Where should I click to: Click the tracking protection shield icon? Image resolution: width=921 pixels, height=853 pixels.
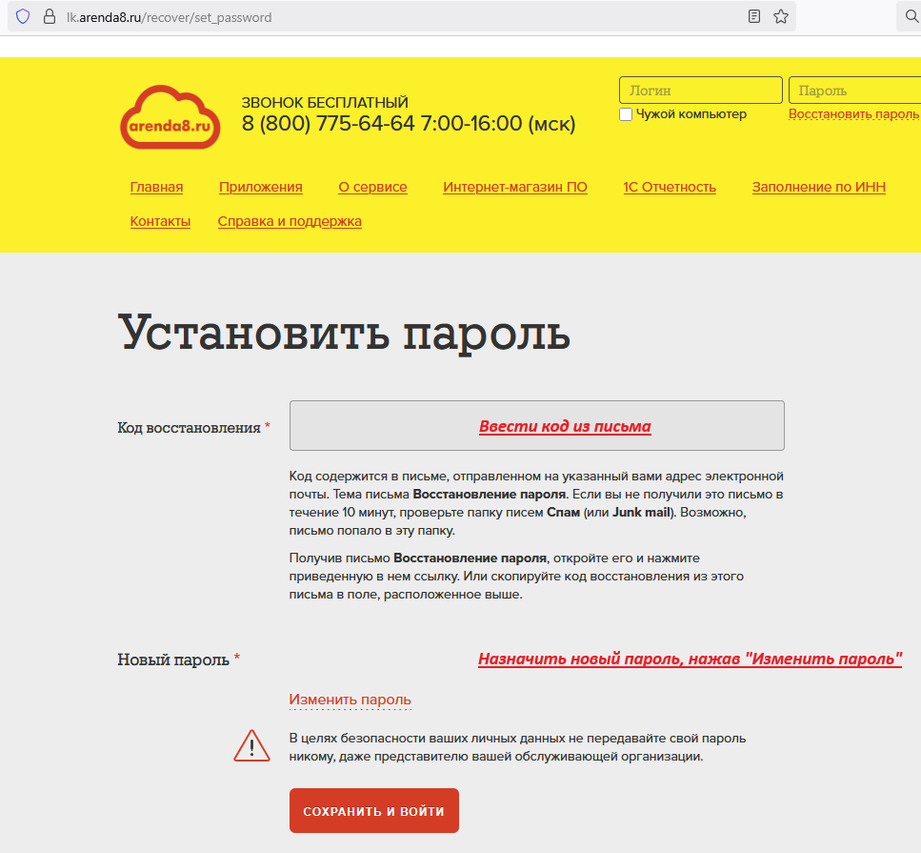23,16
